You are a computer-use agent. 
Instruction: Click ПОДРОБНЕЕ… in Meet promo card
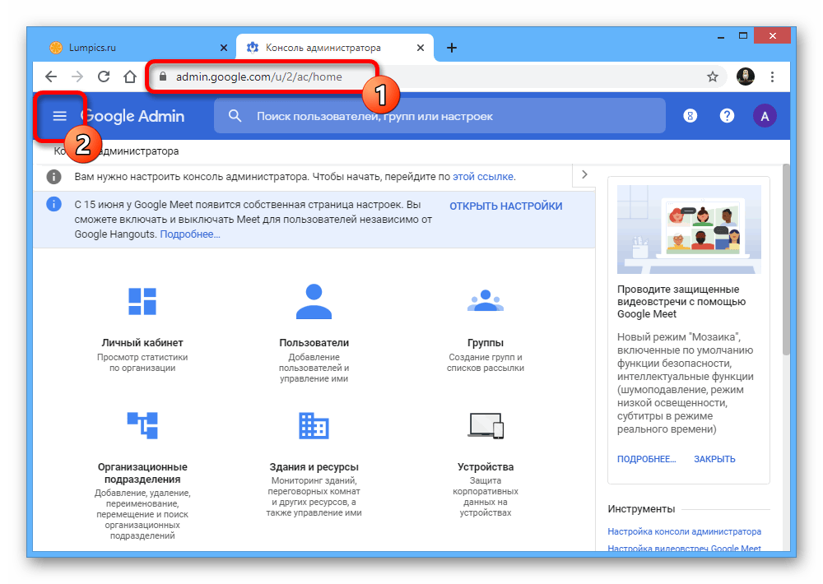pos(646,459)
